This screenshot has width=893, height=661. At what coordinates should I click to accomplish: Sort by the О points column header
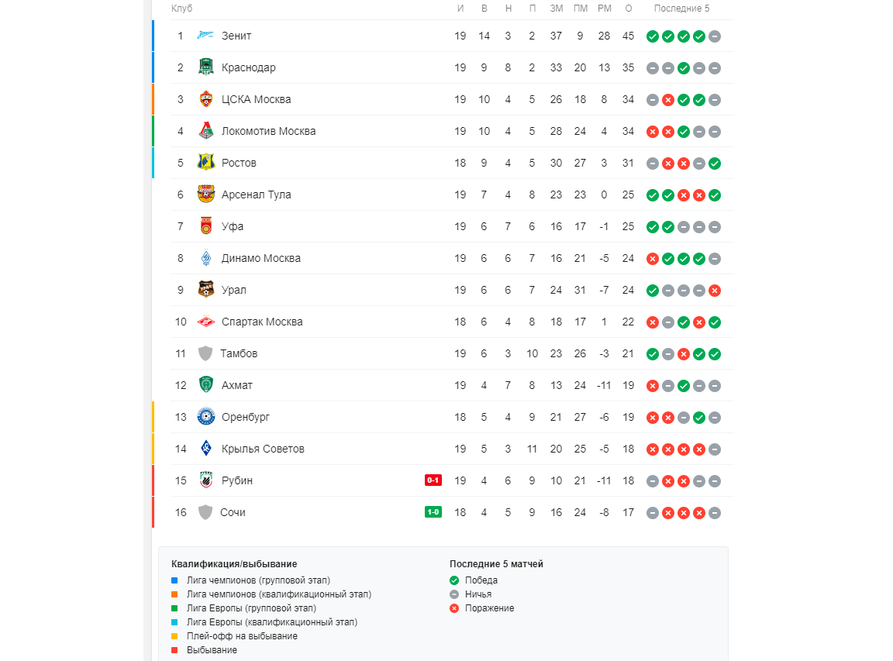[x=628, y=9]
